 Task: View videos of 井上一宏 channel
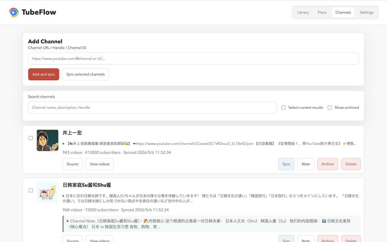pyautogui.click(x=99, y=164)
